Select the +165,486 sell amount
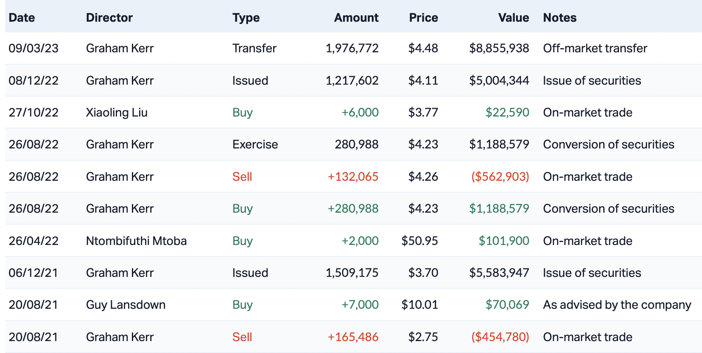Image resolution: width=702 pixels, height=353 pixels. (x=353, y=337)
